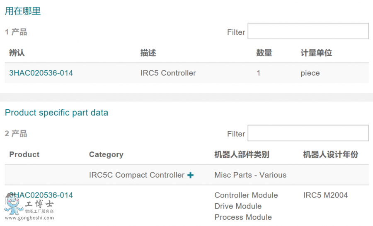Select the IRC5 Controller description cell
This screenshot has width=373, height=226.
pos(168,73)
